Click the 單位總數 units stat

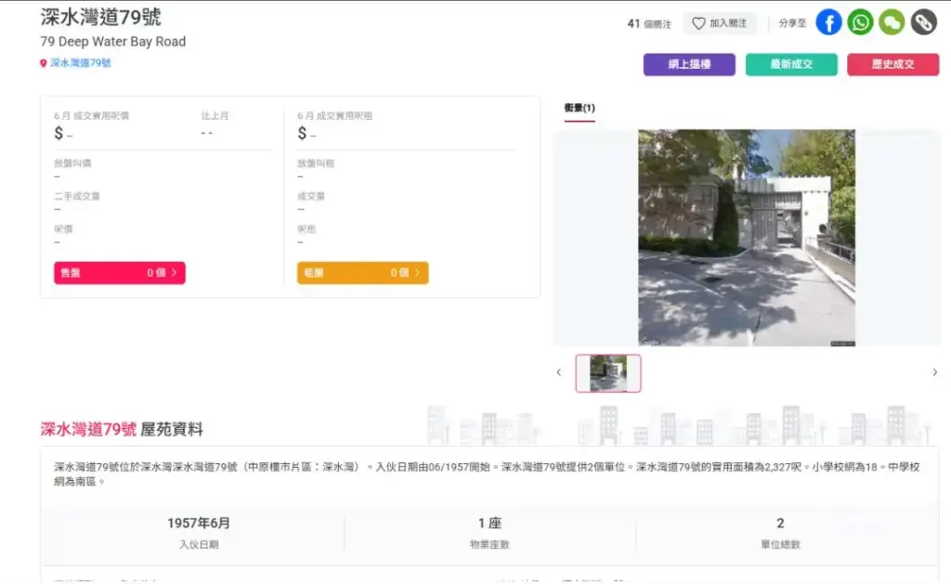(x=780, y=533)
